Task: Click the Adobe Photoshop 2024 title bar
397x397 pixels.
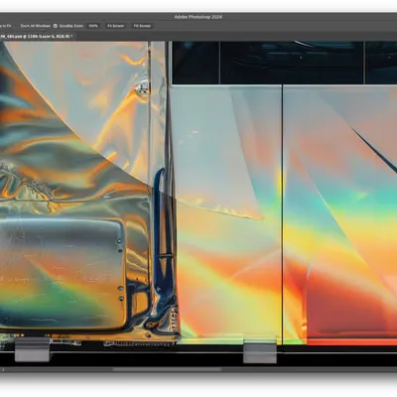Action: (198, 17)
